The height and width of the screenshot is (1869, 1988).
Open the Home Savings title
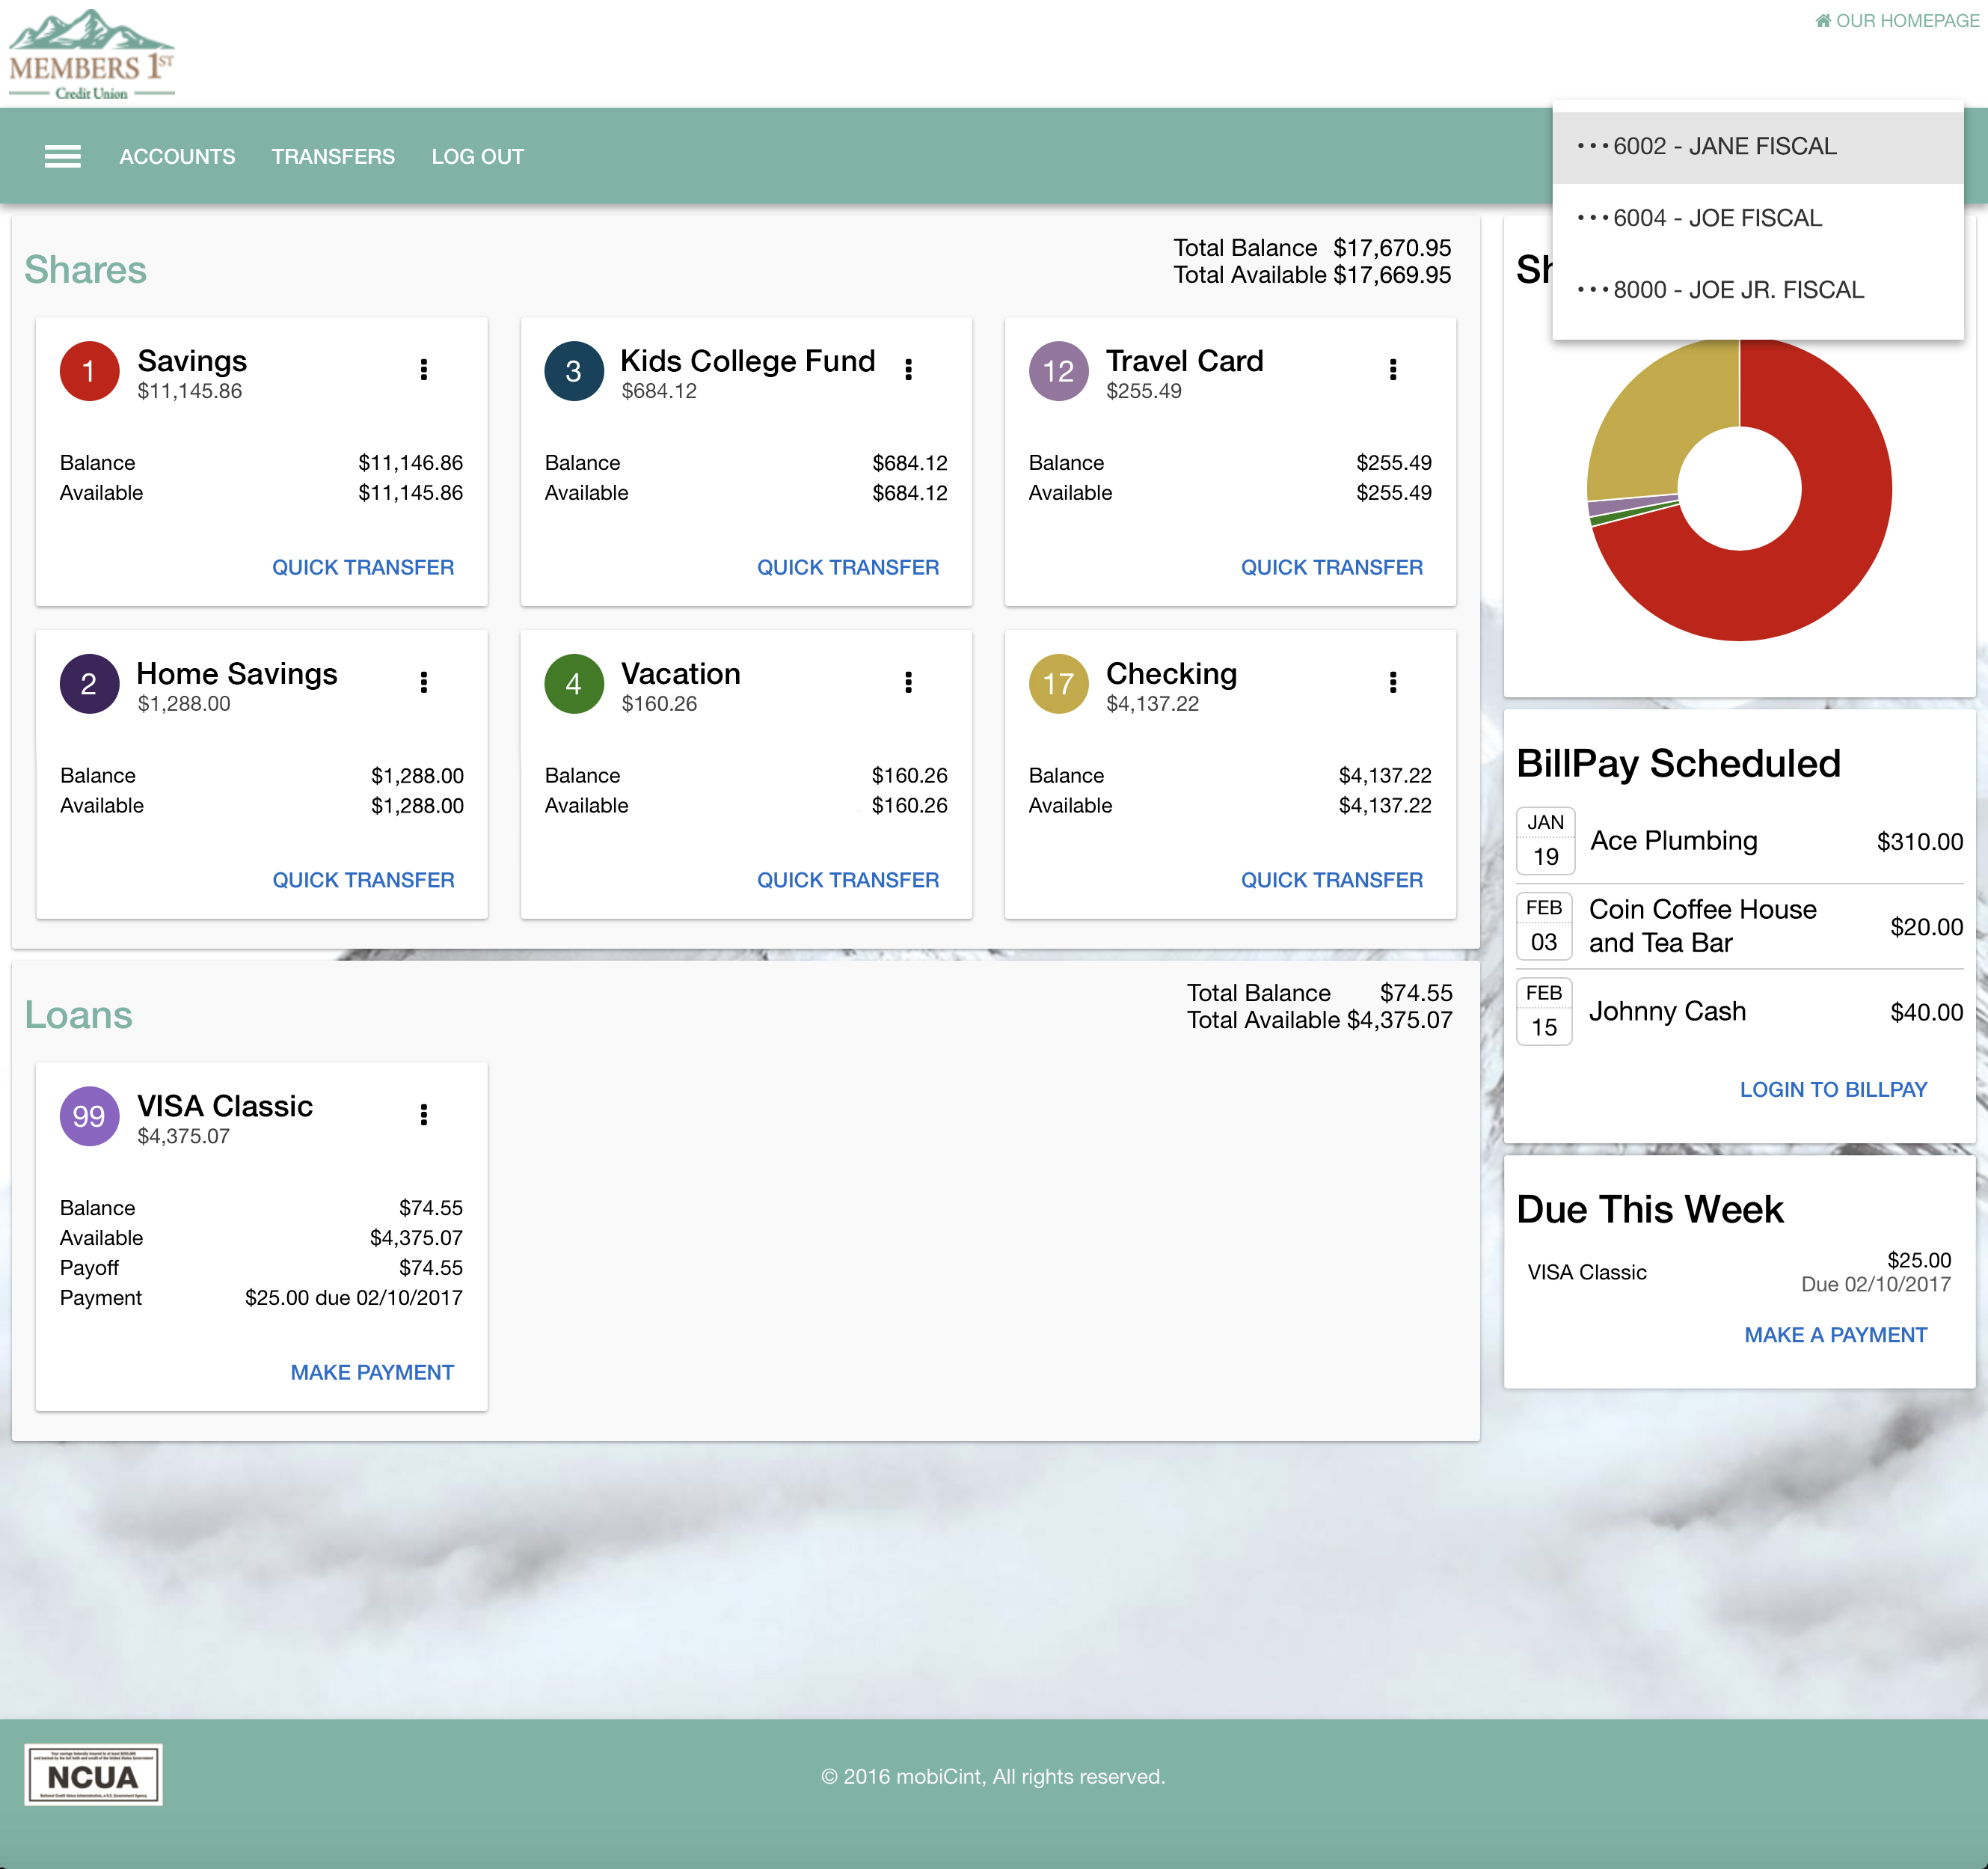237,674
